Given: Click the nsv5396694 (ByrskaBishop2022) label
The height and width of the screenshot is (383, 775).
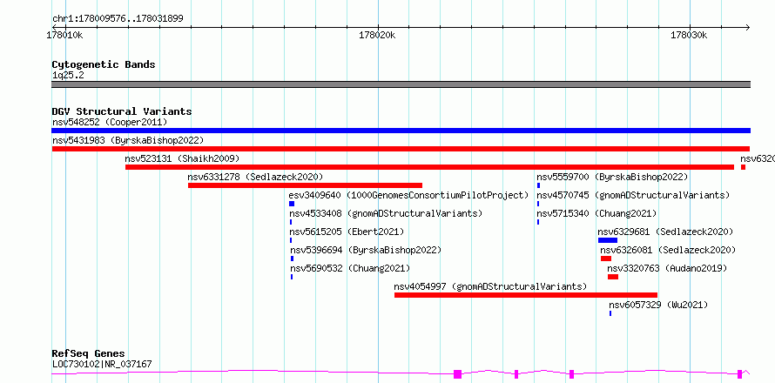Looking at the screenshot, I should [366, 250].
